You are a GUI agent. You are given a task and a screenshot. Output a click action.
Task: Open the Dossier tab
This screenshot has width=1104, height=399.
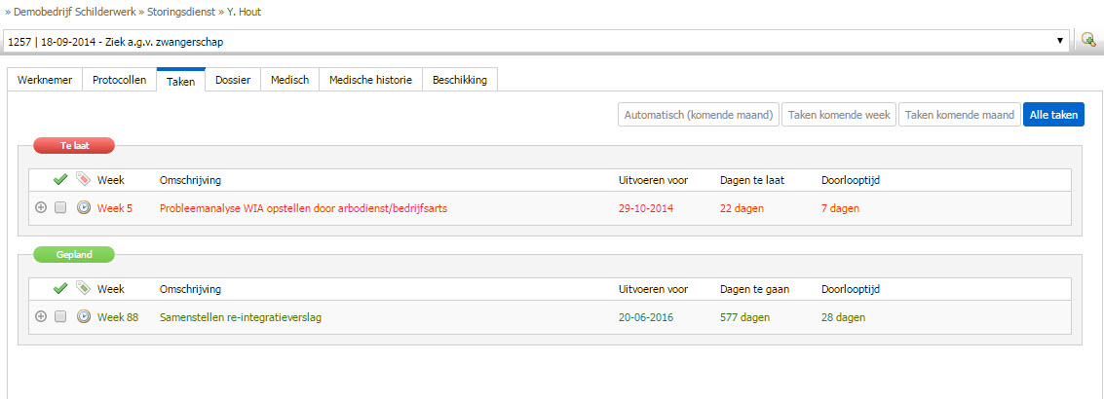click(x=233, y=80)
